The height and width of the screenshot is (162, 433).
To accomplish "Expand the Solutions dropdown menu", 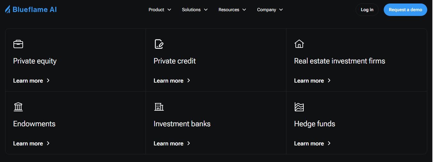I will point(195,10).
